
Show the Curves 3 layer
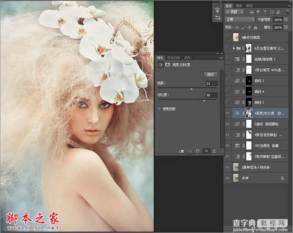(228, 102)
